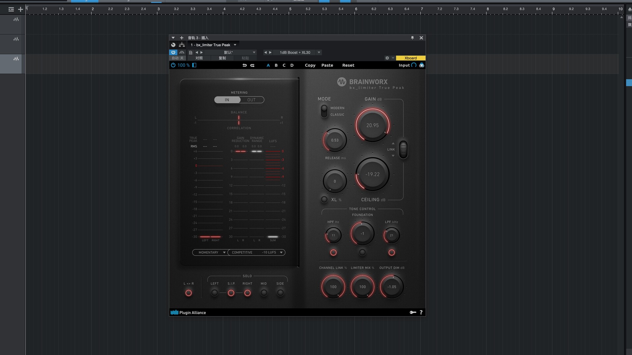Click the Plugin Alliance logo
Viewport: 632px width, 355px height.
click(188, 313)
